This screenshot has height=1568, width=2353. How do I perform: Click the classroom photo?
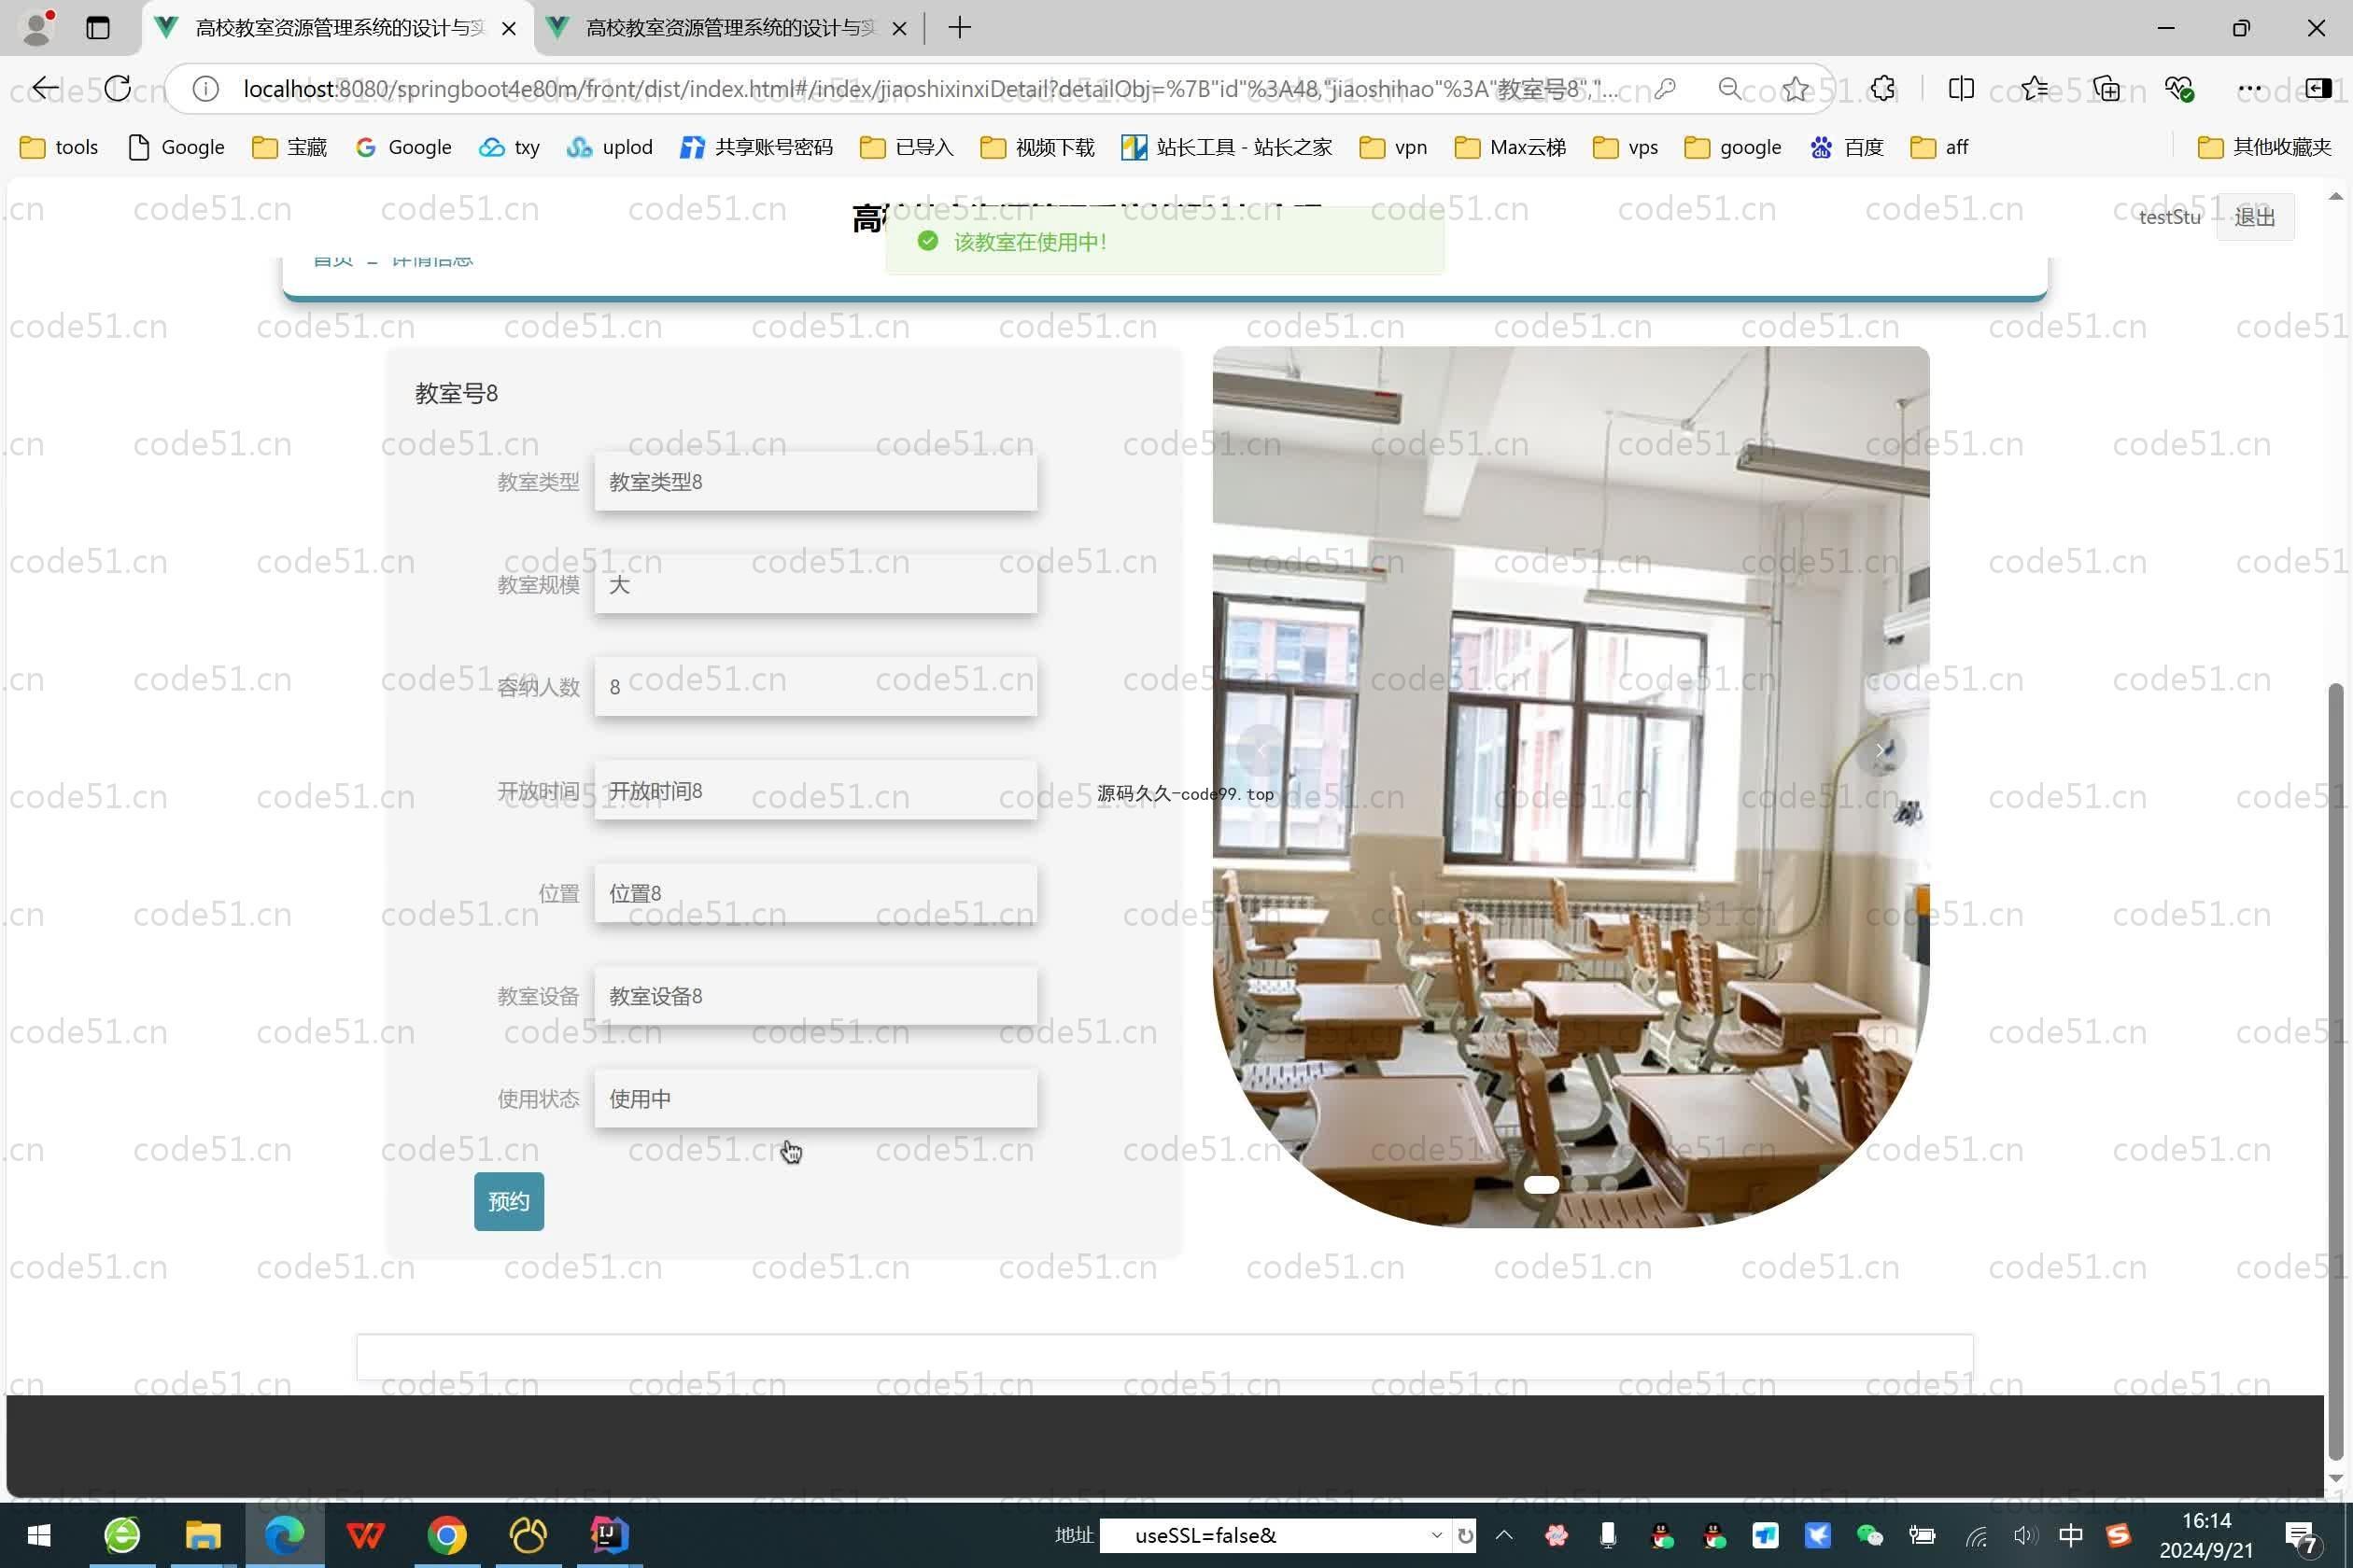pyautogui.click(x=1571, y=787)
